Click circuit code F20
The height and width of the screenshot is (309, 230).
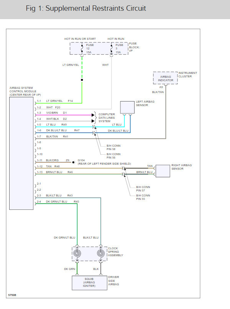point(58,107)
